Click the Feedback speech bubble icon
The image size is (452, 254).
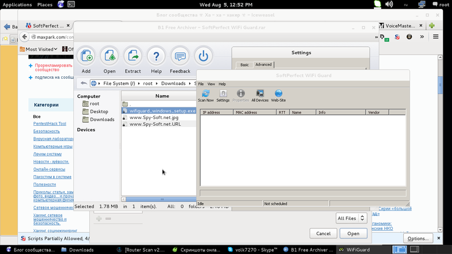tap(180, 57)
